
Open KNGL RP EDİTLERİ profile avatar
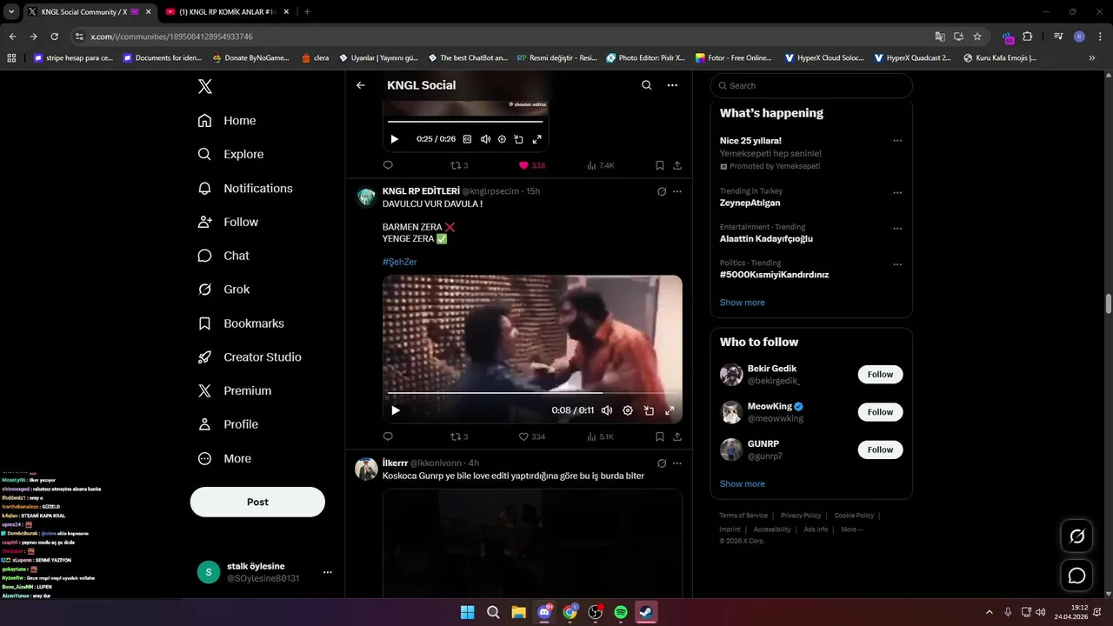366,197
